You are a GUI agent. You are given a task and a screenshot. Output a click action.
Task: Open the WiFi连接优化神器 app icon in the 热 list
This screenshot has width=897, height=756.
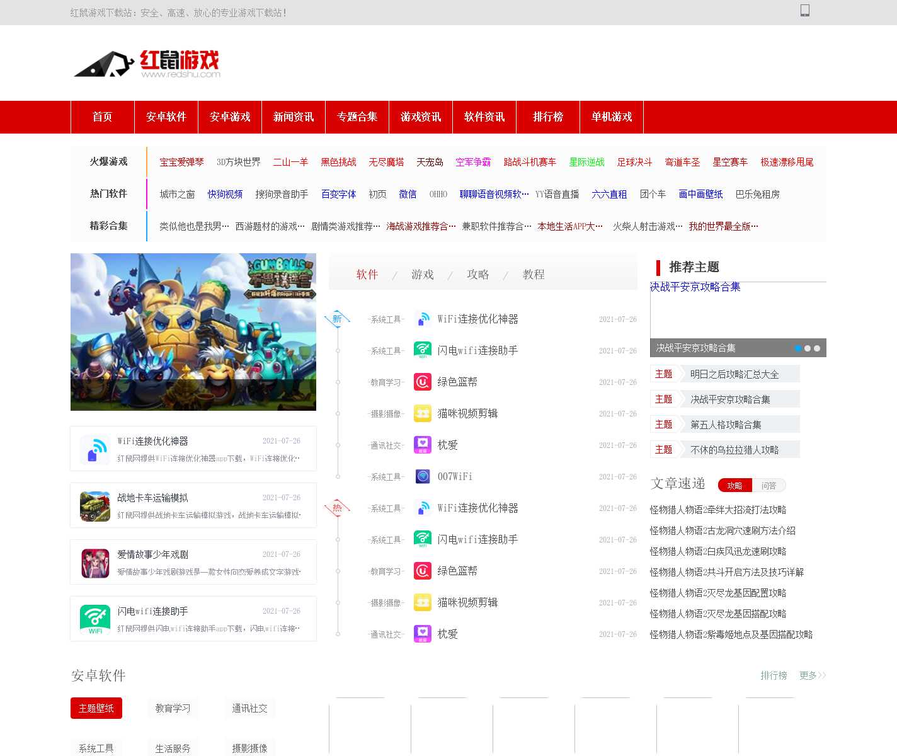423,508
